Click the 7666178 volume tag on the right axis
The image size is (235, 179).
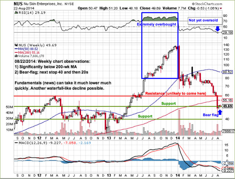[228, 131]
